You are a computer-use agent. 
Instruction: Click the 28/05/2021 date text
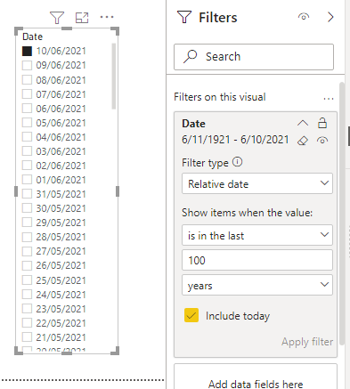click(x=61, y=237)
